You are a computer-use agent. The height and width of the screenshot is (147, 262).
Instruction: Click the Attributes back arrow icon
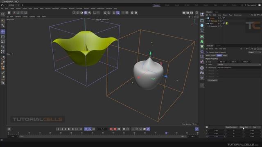241,49
